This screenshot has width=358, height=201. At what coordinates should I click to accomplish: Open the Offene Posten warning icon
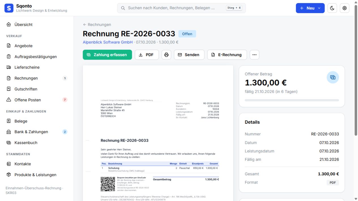point(9,100)
